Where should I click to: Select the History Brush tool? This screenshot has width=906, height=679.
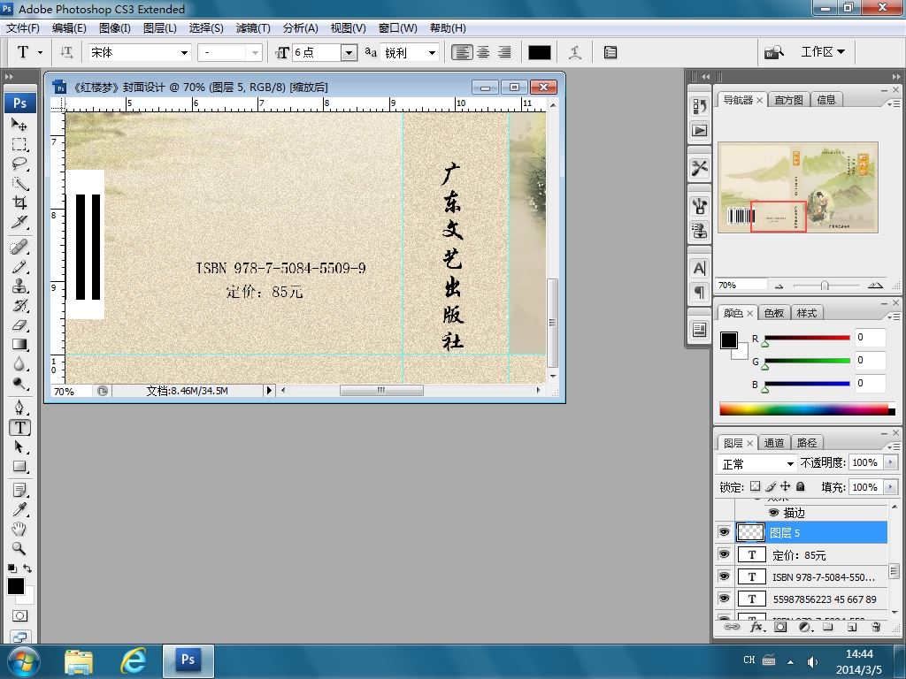pos(19,305)
